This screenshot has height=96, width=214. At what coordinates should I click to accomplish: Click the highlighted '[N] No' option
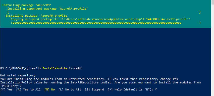coord(49,89)
